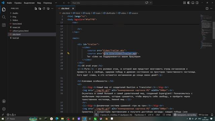This screenshot has width=215, height=121.
Task: Go back with navigation arrow
Action: pos(64,3)
